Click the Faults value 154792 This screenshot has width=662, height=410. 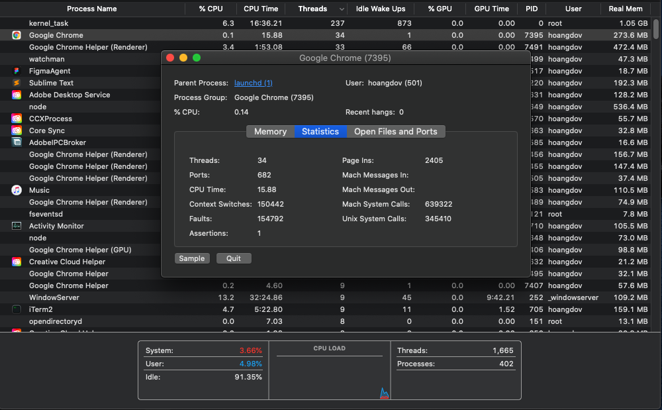pos(270,219)
